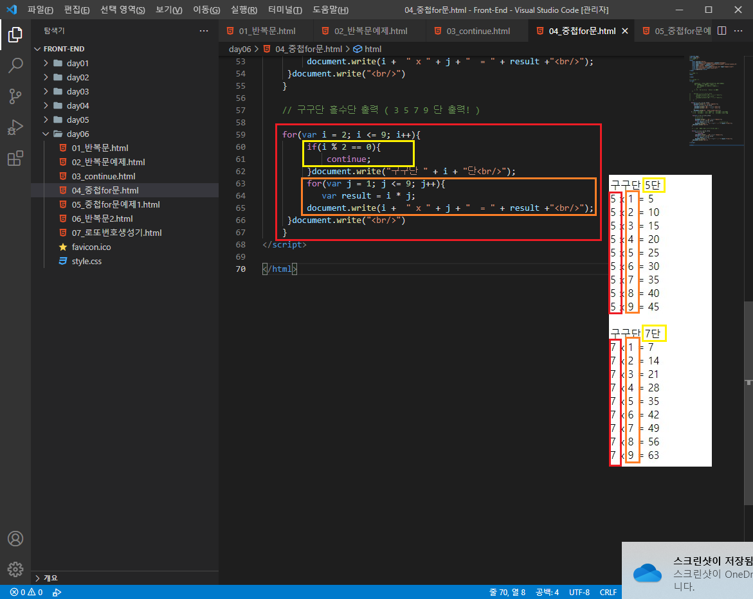Image resolution: width=753 pixels, height=599 pixels.
Task: Open editor more actions (...) menu
Action: [739, 31]
